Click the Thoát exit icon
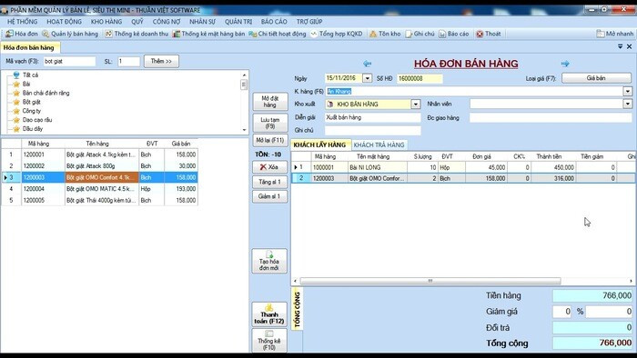Screen dimensions: 637x358 click(x=480, y=34)
